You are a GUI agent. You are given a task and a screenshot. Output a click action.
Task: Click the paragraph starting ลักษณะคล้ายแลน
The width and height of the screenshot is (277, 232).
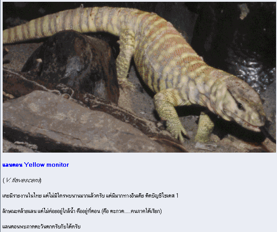point(82,211)
